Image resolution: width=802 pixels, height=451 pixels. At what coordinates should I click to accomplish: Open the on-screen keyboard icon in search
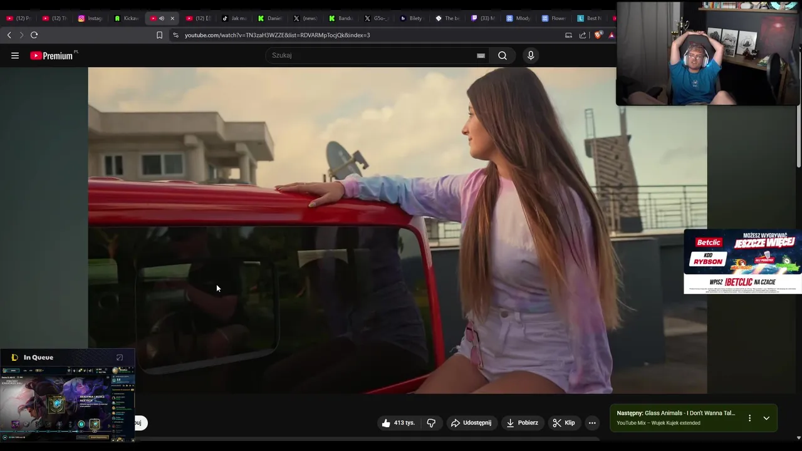pos(481,56)
